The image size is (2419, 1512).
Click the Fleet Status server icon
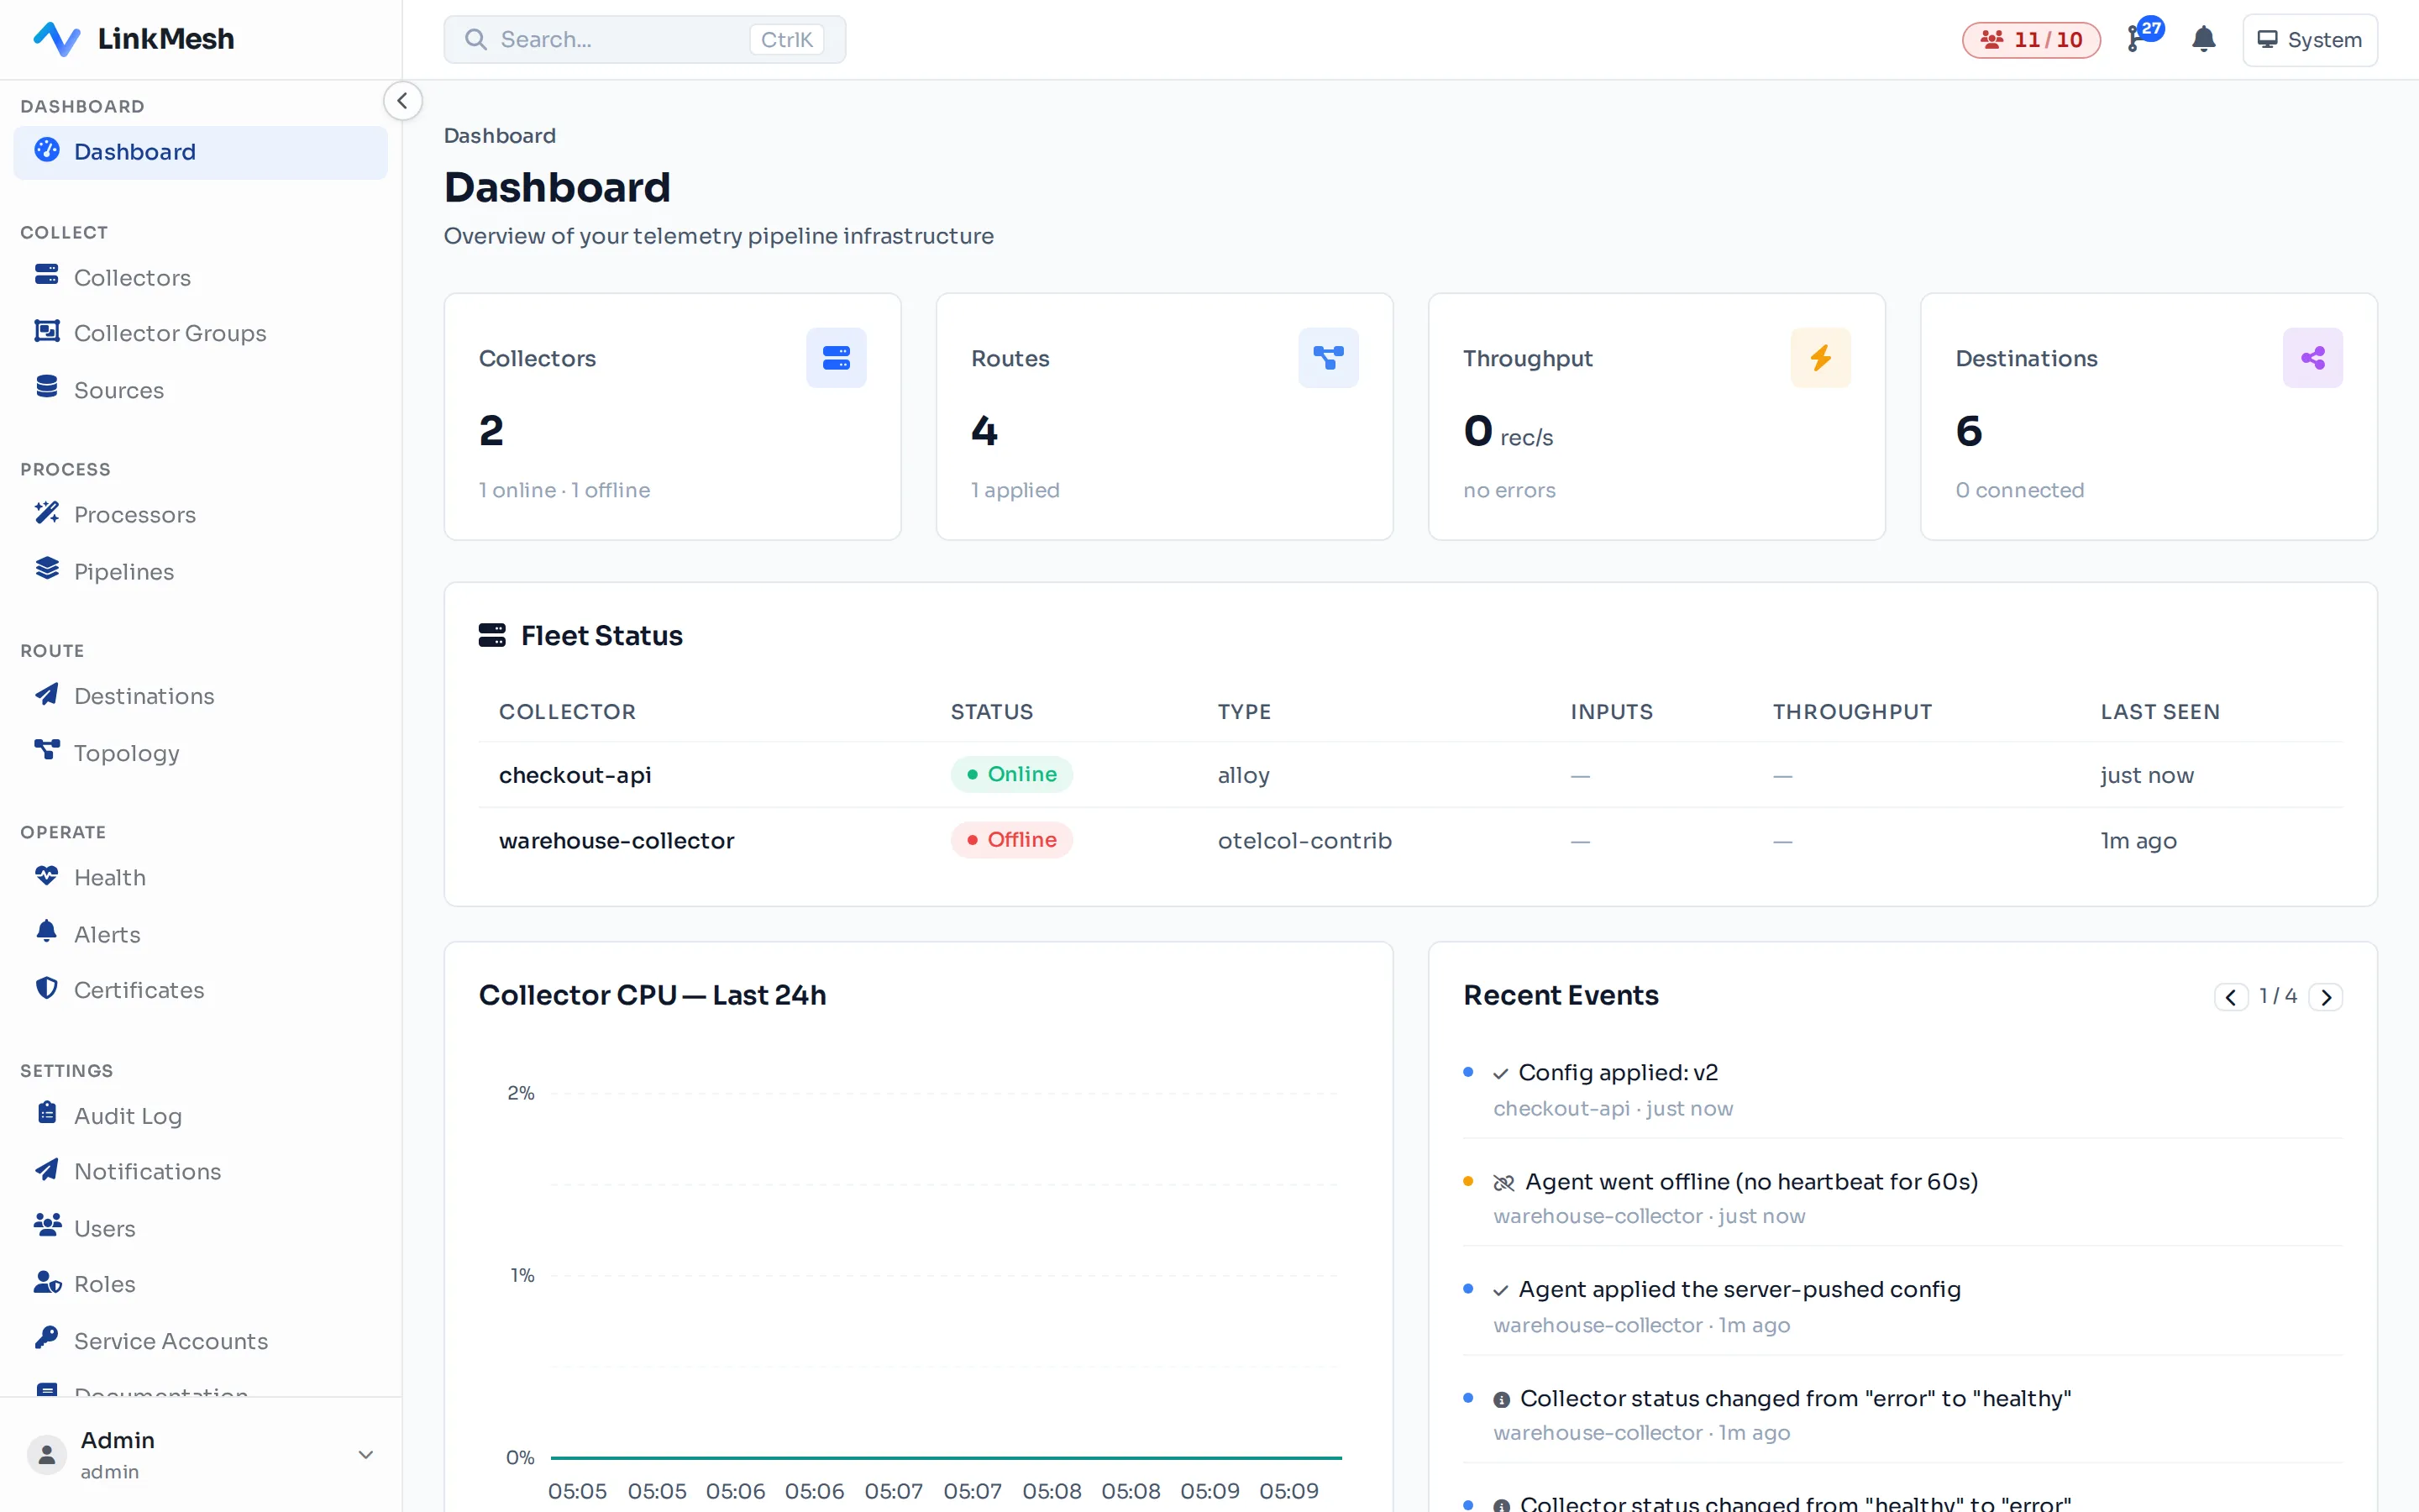492,635
